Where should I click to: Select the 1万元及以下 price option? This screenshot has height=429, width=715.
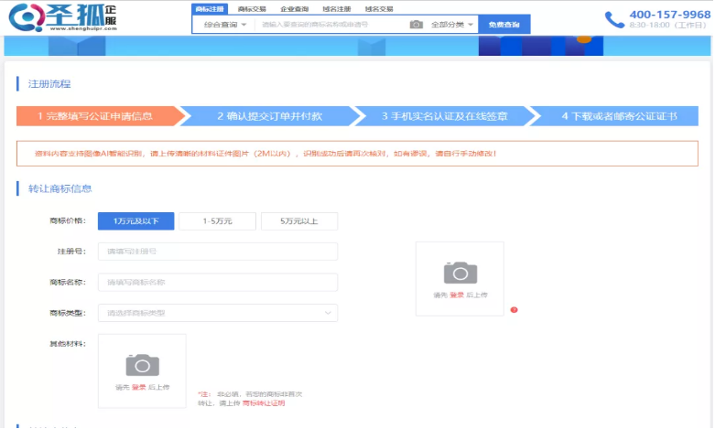[x=135, y=221]
